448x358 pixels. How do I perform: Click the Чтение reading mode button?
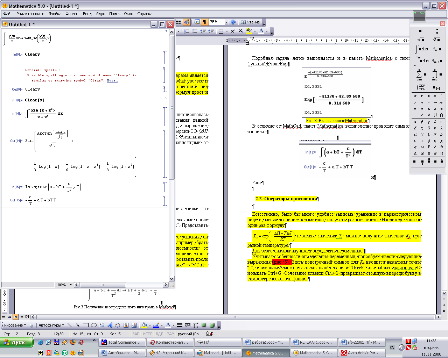pos(251,22)
